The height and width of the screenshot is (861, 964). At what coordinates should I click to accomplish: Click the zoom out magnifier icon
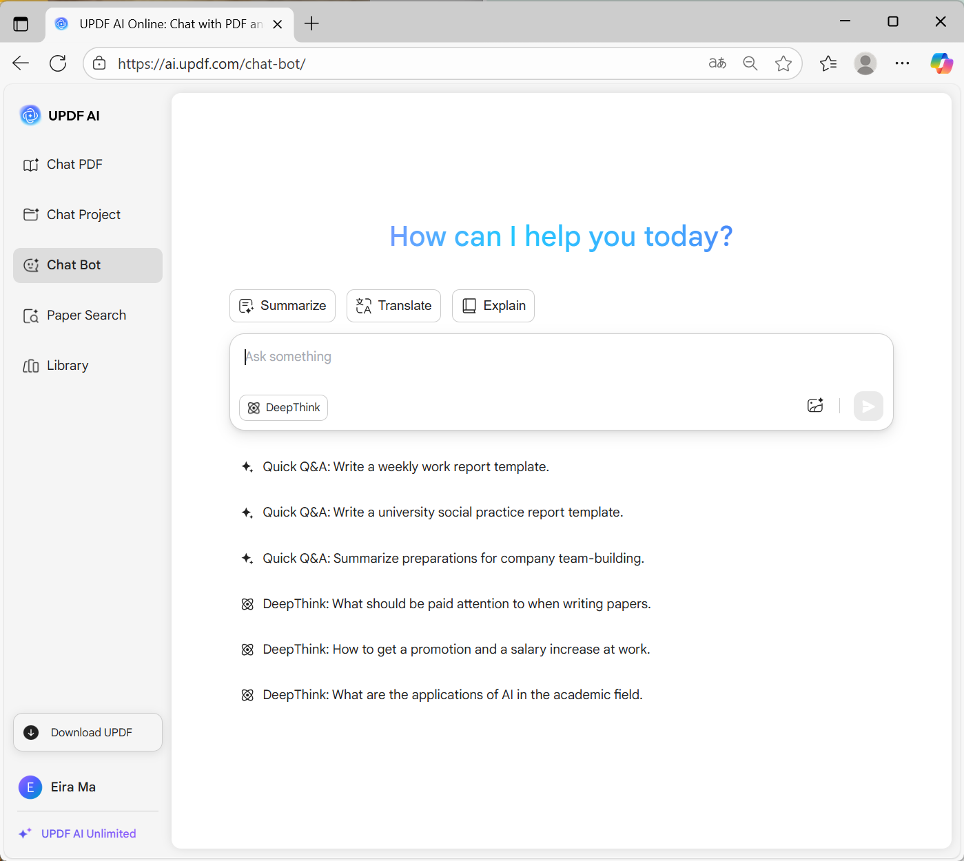[x=750, y=63]
